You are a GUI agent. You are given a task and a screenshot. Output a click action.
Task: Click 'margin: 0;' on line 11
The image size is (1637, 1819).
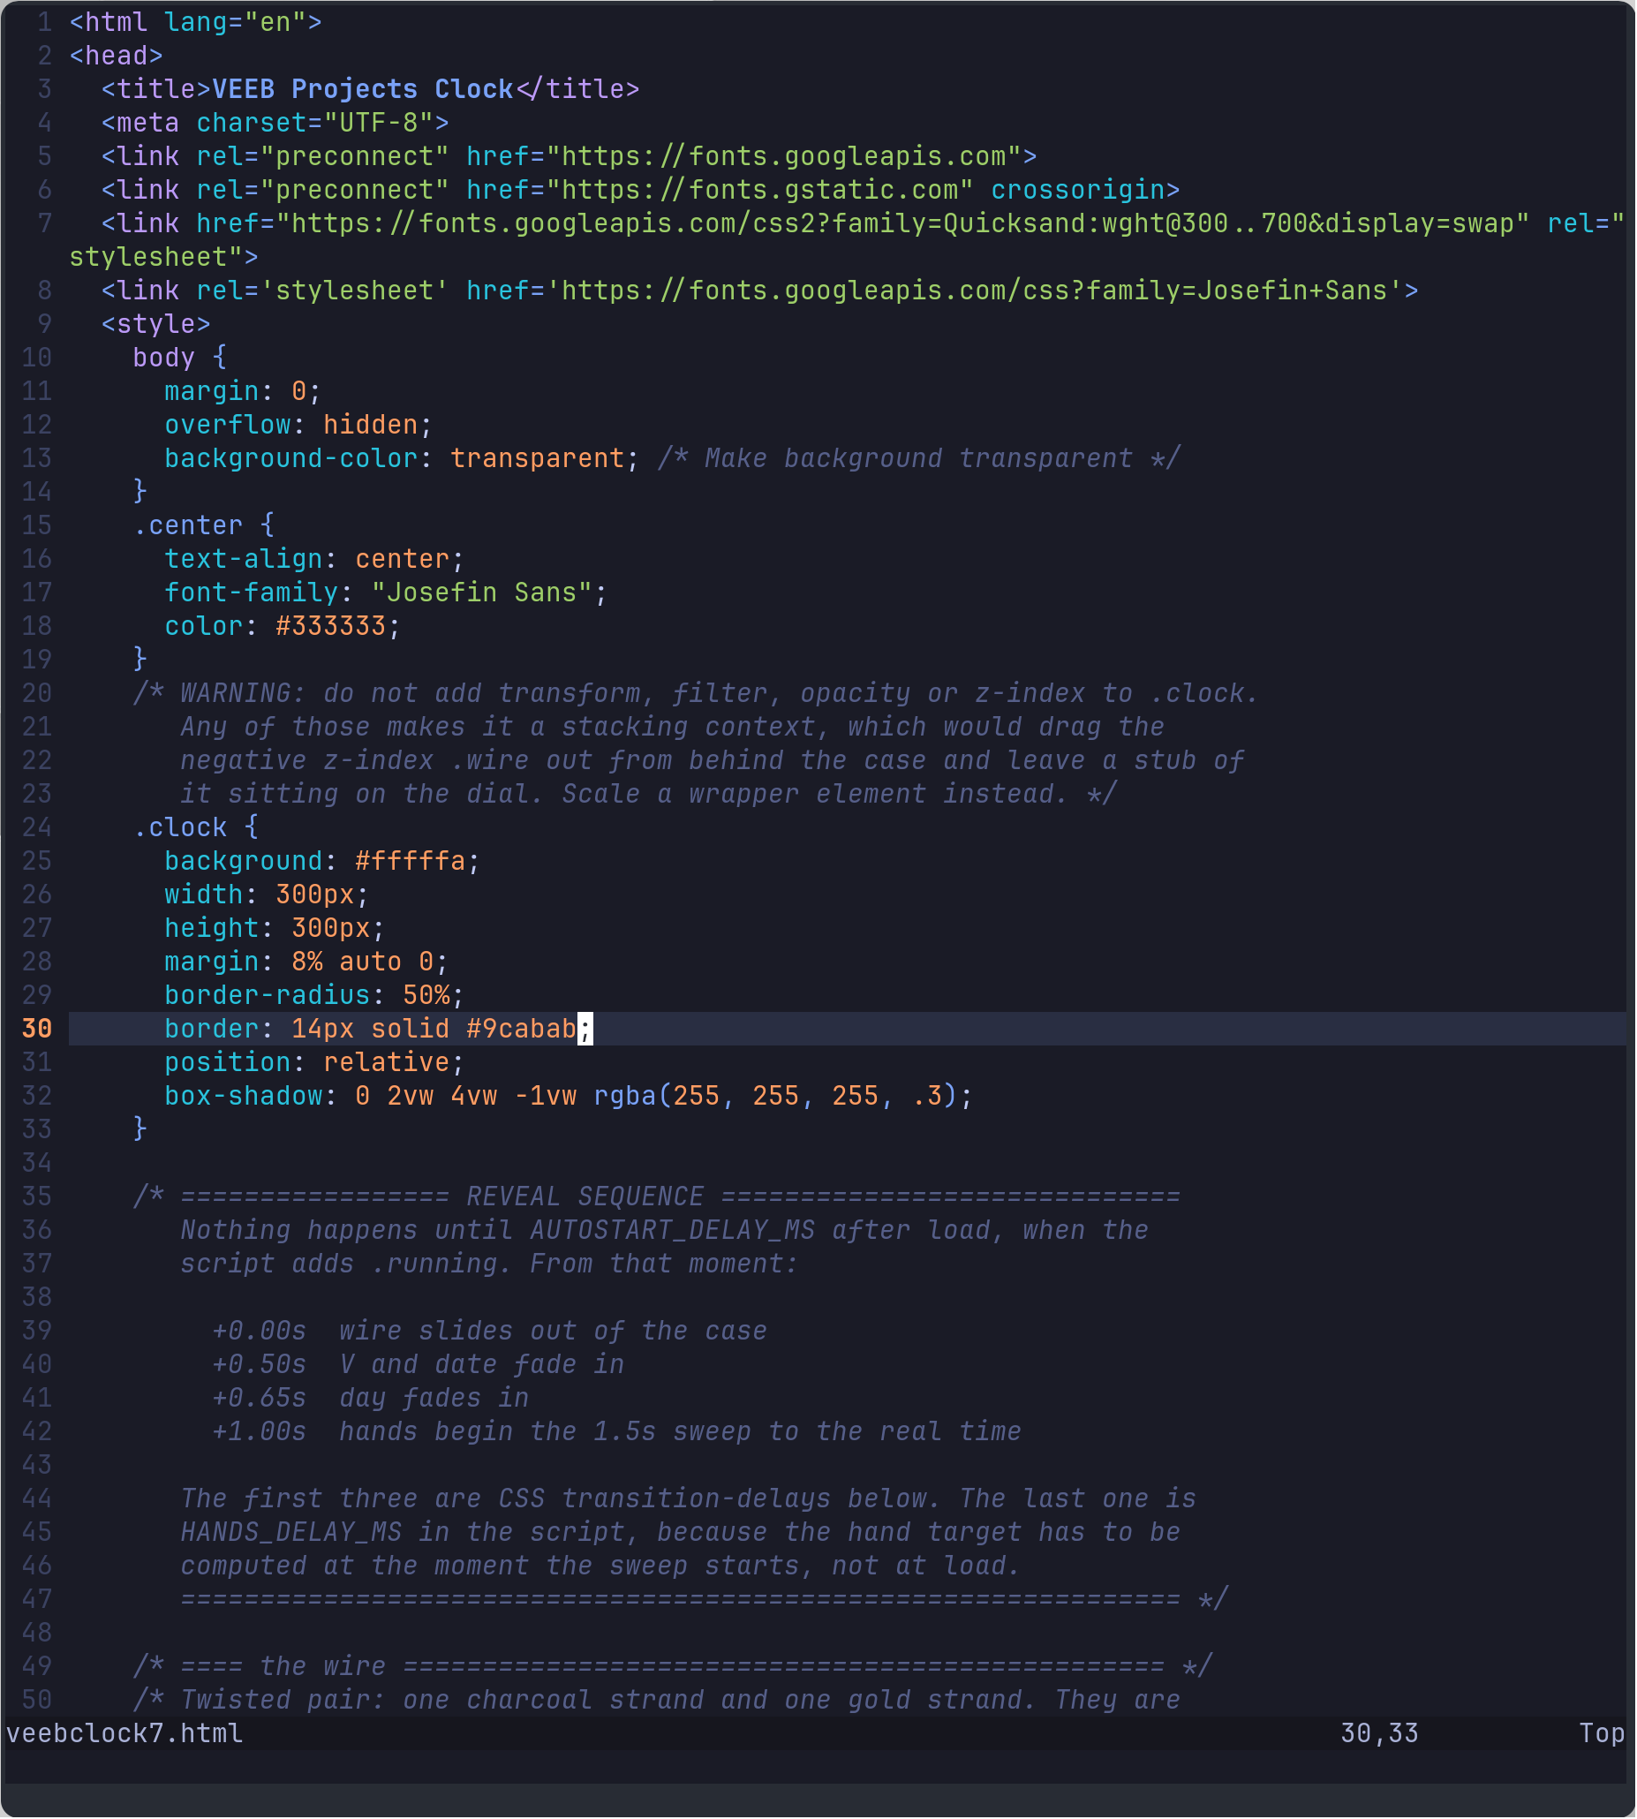point(243,391)
